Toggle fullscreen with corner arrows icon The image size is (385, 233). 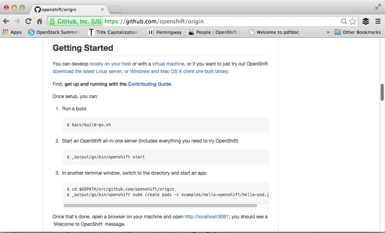click(378, 7)
